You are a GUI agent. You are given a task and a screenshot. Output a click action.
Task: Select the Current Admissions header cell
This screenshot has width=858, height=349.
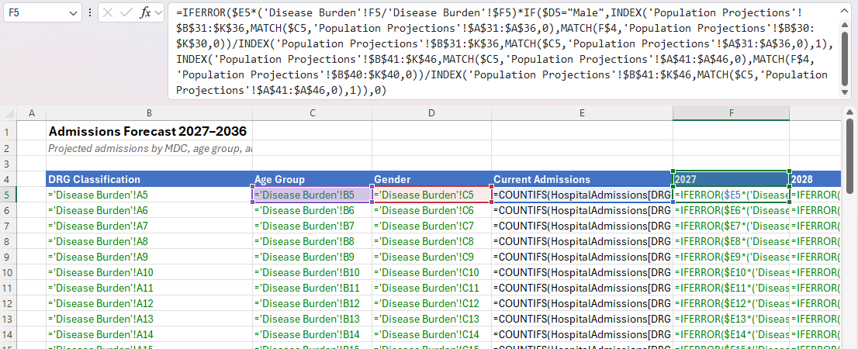582,179
